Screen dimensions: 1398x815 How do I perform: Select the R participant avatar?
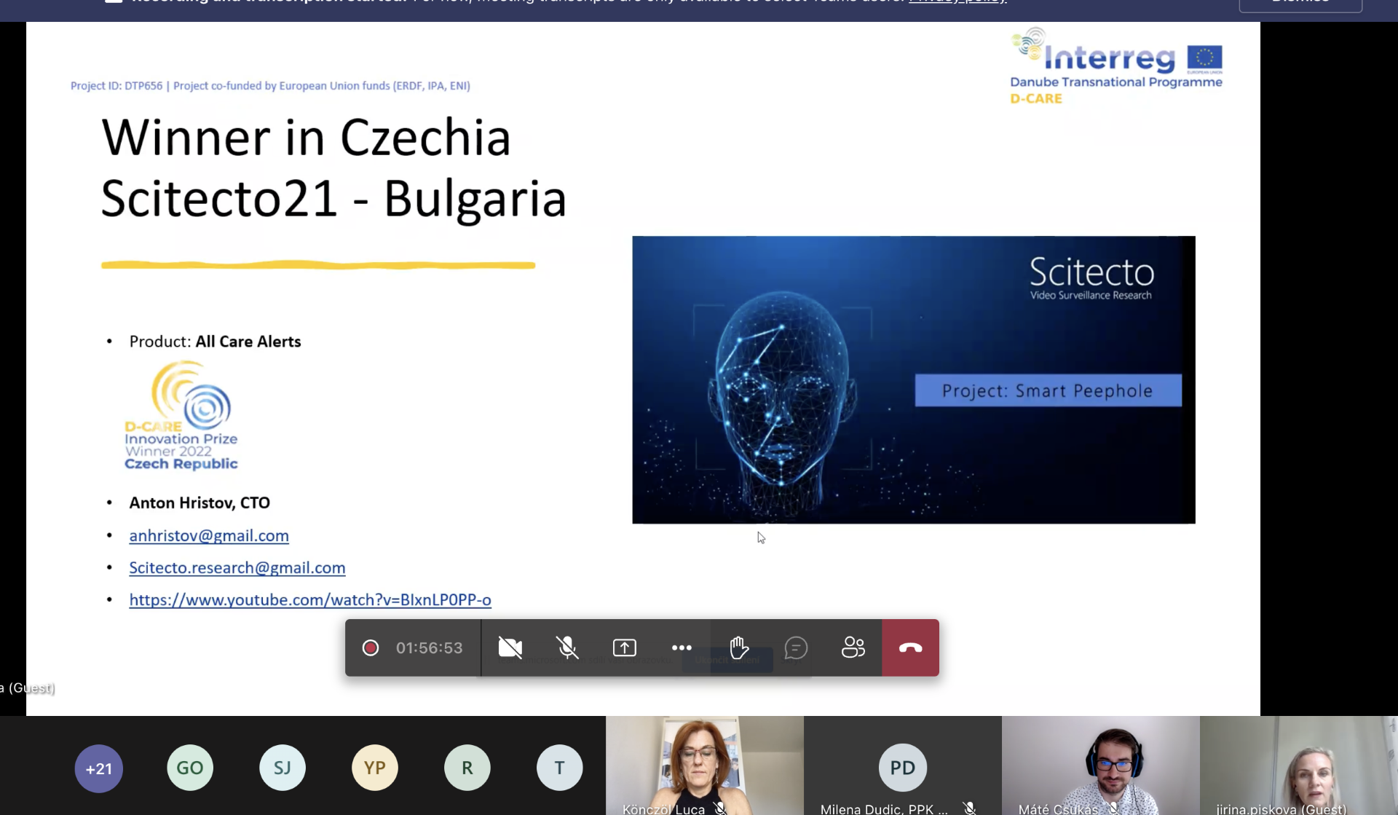pyautogui.click(x=467, y=768)
